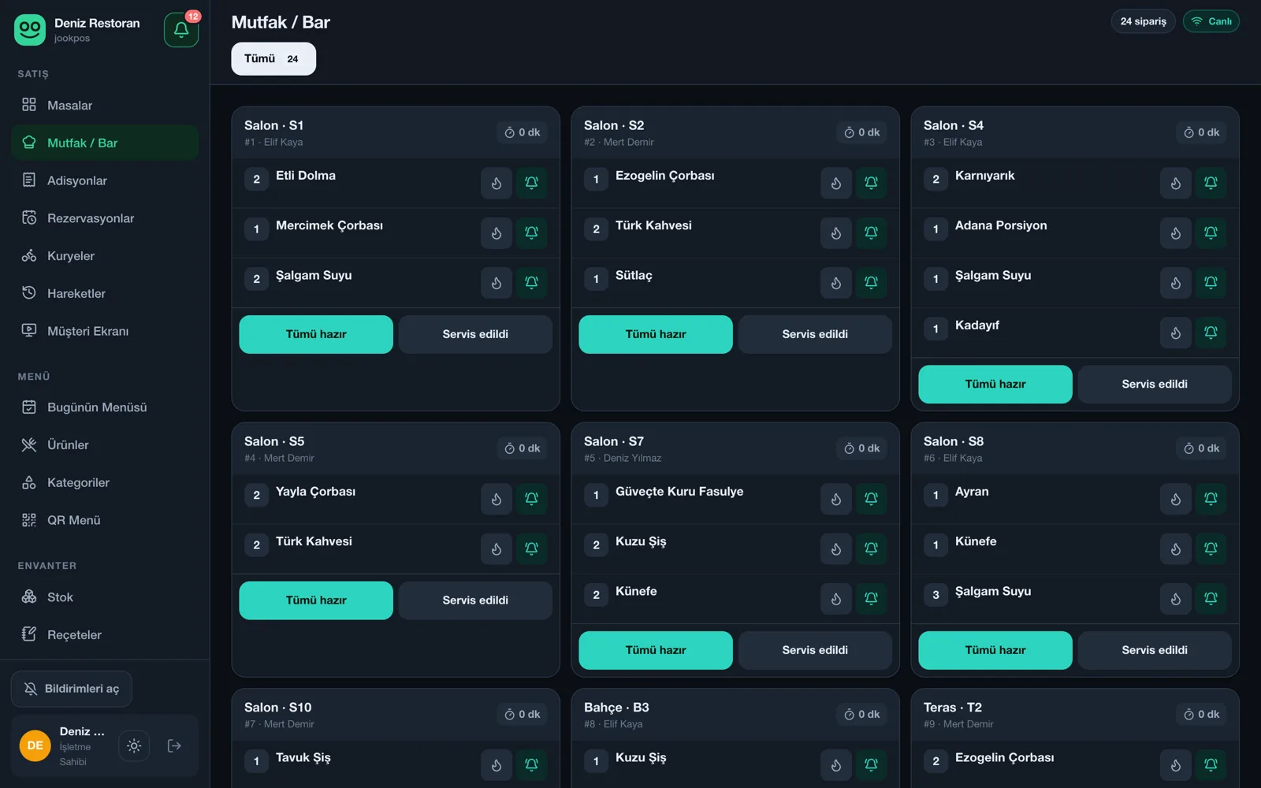
Task: Click ready bell for Mercimek Çorbası
Action: pos(532,233)
